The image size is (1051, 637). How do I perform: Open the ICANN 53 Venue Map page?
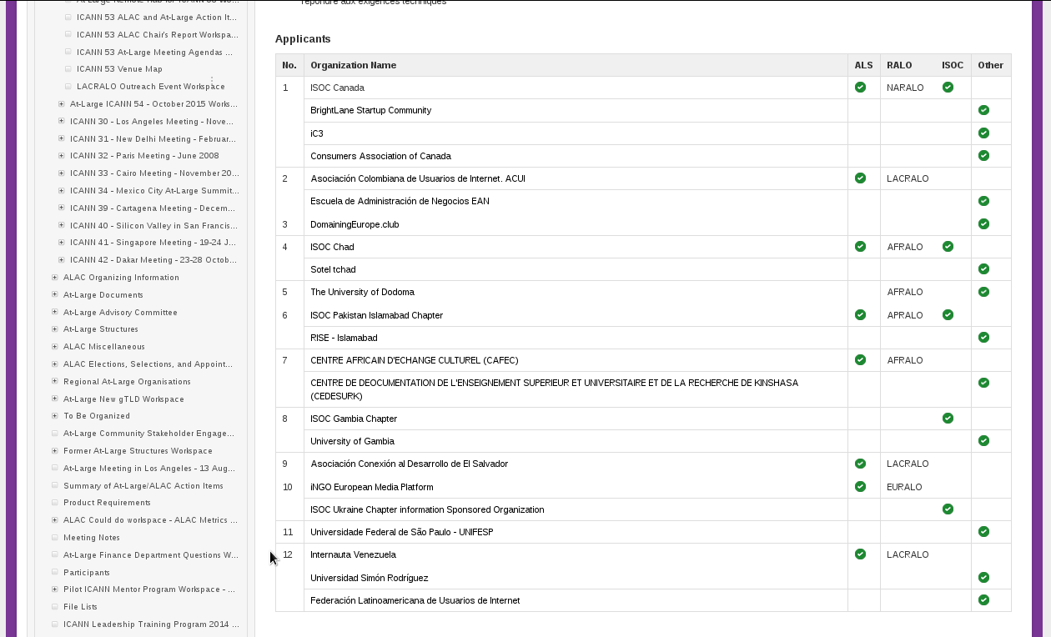119,69
